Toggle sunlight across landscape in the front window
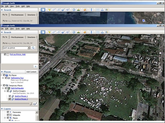The height and width of the screenshot is (123, 165). (x=78, y=32)
